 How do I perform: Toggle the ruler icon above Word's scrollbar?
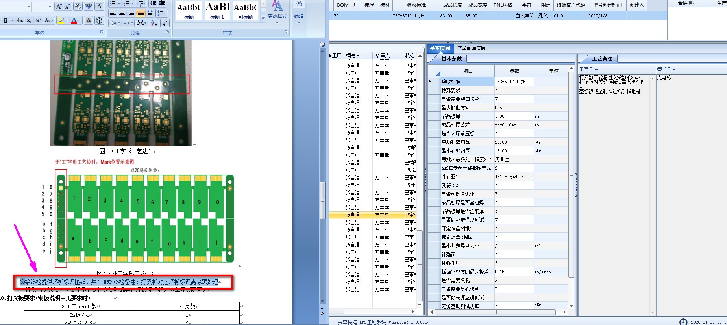tap(322, 44)
